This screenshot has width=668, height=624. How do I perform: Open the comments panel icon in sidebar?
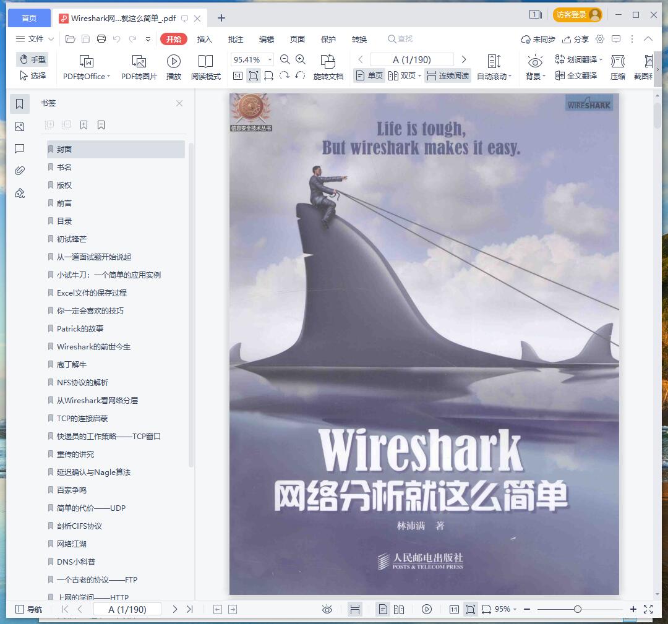point(20,148)
